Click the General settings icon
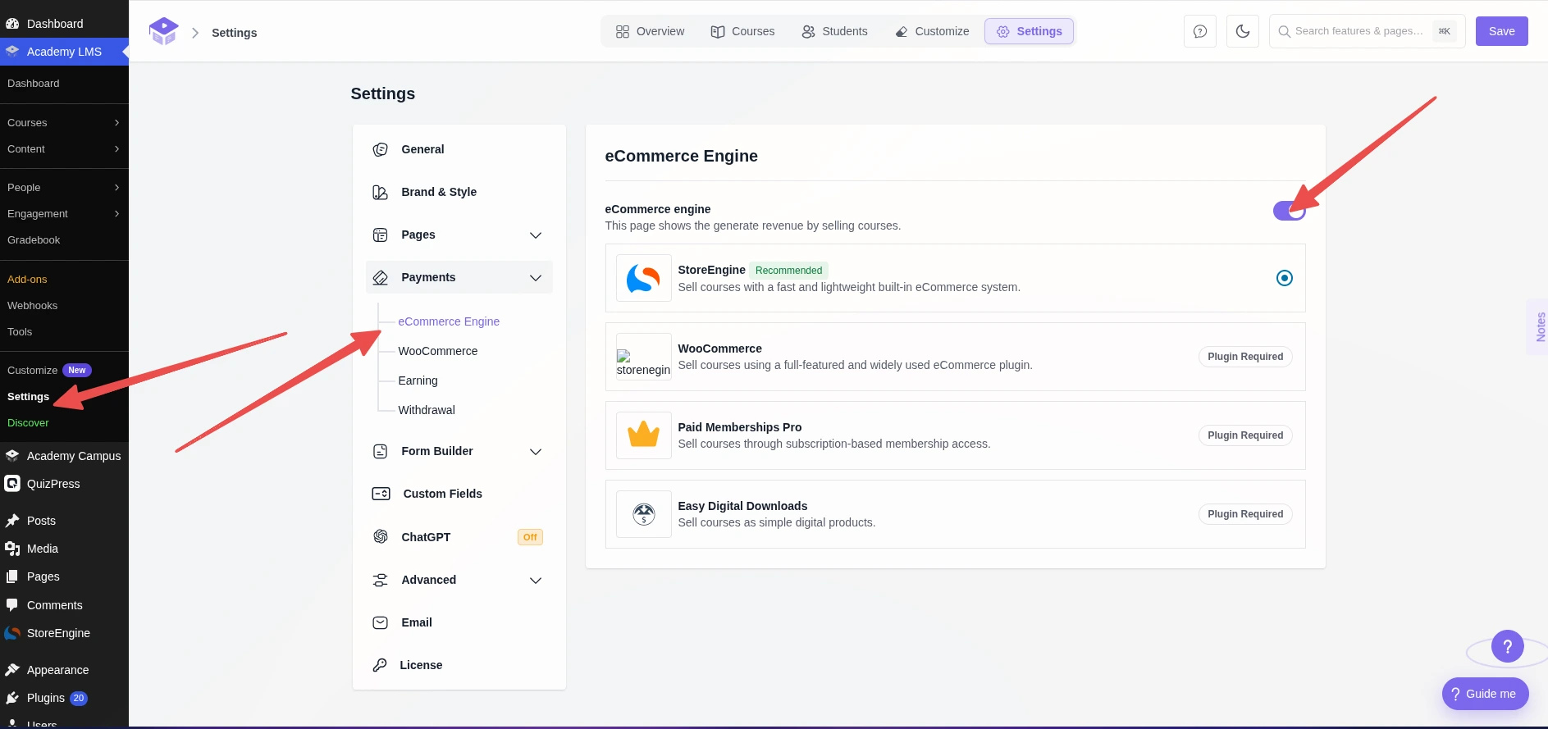The width and height of the screenshot is (1548, 729). (380, 149)
